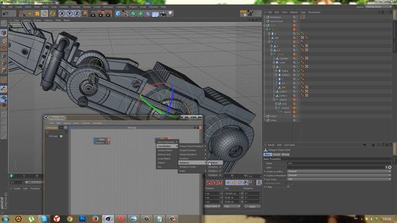The image size is (397, 223).
Task: Collapse the Joint.3 tree node
Action: 274,100
